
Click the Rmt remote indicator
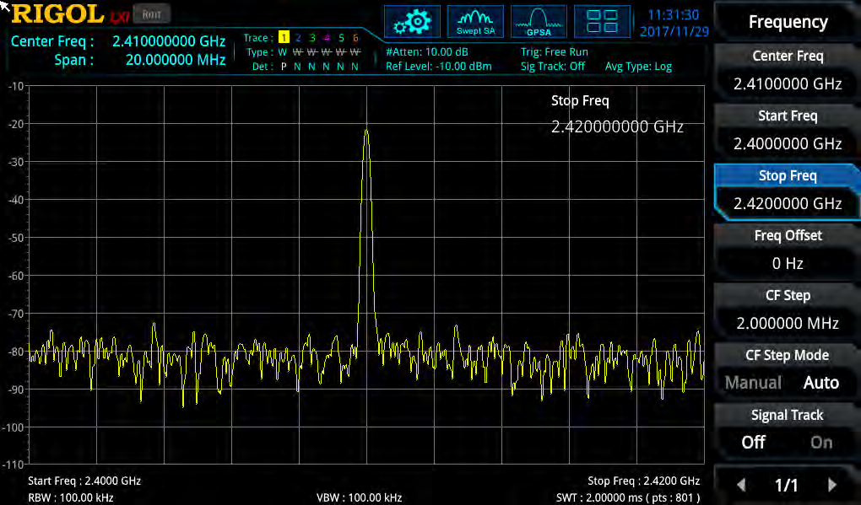tap(152, 15)
